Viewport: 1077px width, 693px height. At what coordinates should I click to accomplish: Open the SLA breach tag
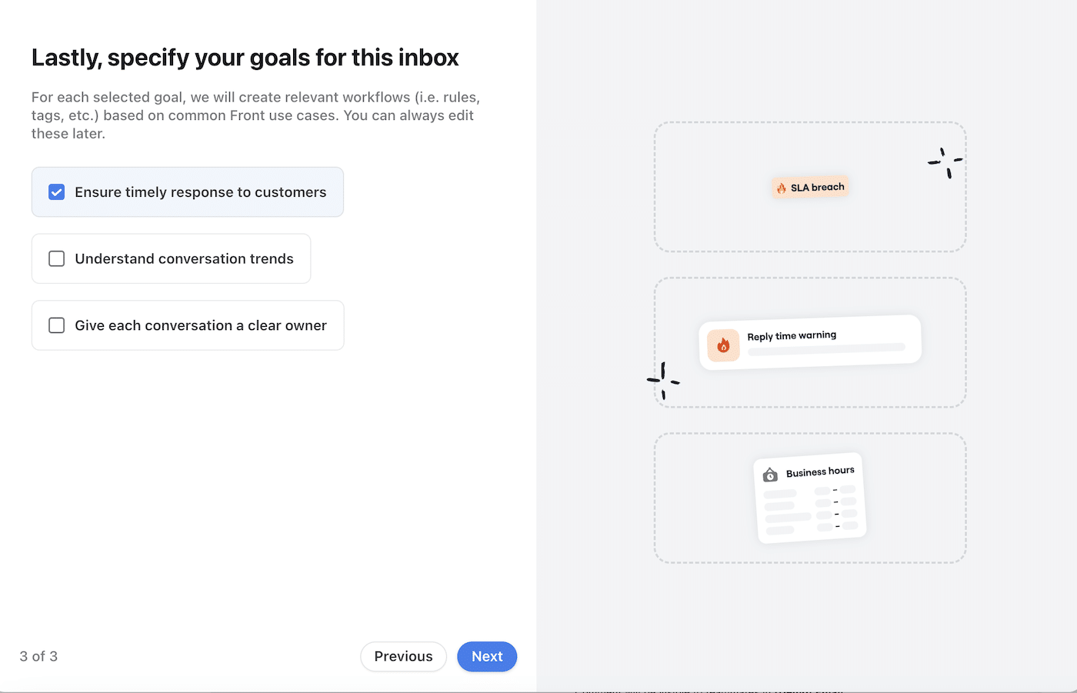[810, 187]
